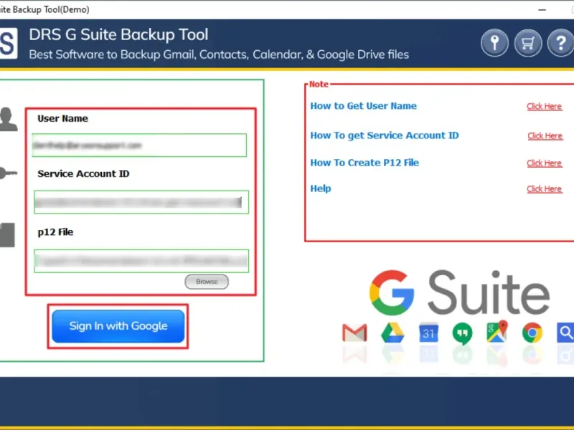Click the Gmail icon under G Suite
The image size is (574, 430).
click(354, 333)
